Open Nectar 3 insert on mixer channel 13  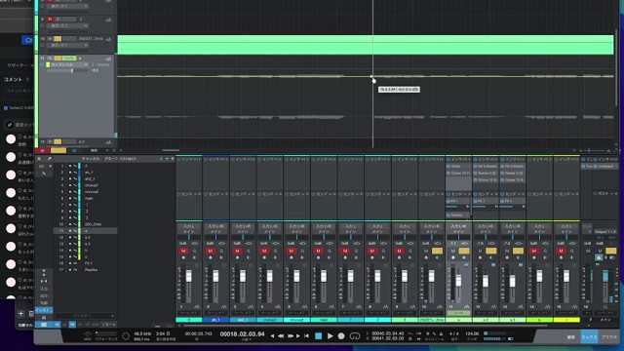tap(513, 174)
